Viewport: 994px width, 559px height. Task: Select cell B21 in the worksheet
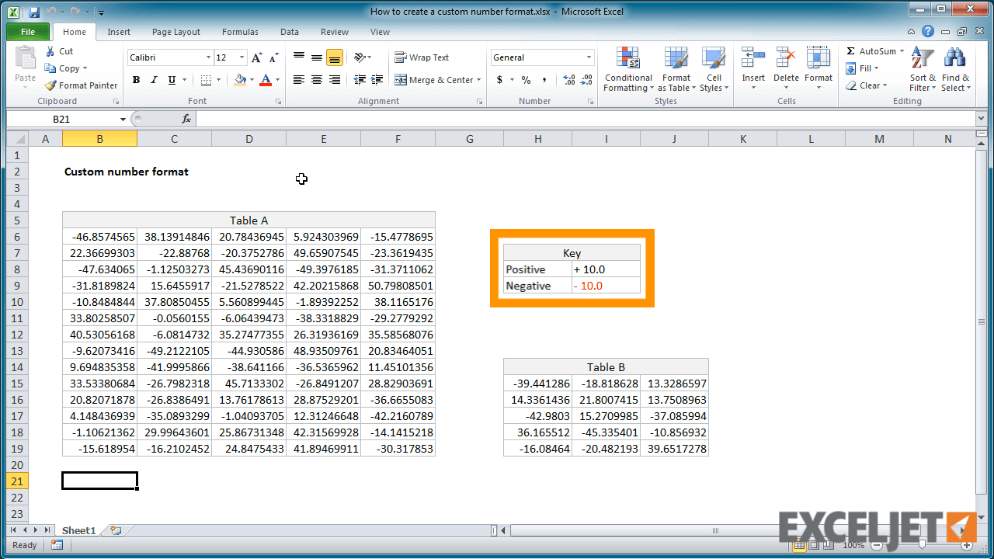[99, 481]
